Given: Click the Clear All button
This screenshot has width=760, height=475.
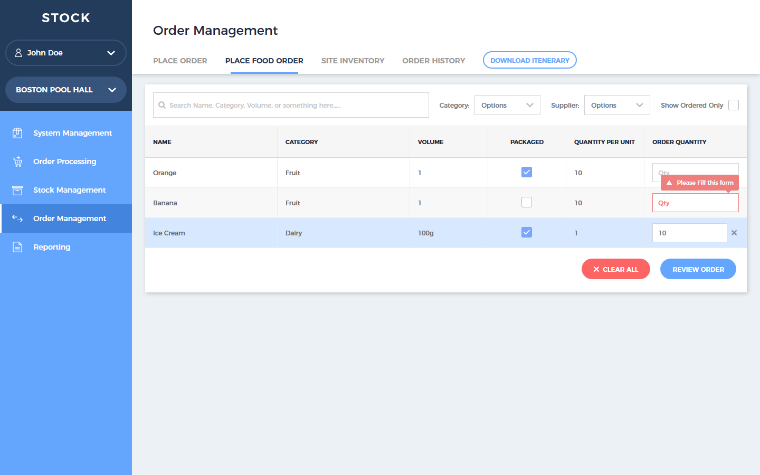Looking at the screenshot, I should pyautogui.click(x=615, y=269).
